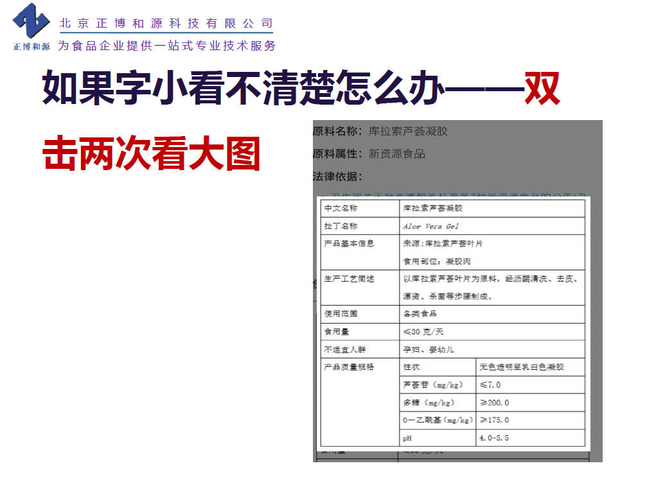Image resolution: width=656 pixels, height=477 pixels.
Task: Click the heading 如果字小看不清楚怎么办
Action: pyautogui.click(x=243, y=88)
